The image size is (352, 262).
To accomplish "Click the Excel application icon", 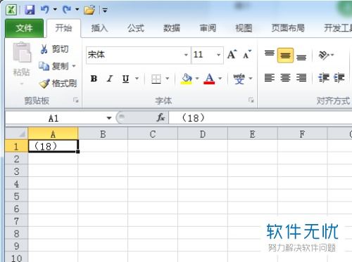I will 11,10.
